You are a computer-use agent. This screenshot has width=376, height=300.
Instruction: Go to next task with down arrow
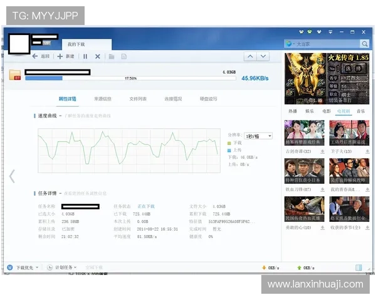tap(263, 56)
